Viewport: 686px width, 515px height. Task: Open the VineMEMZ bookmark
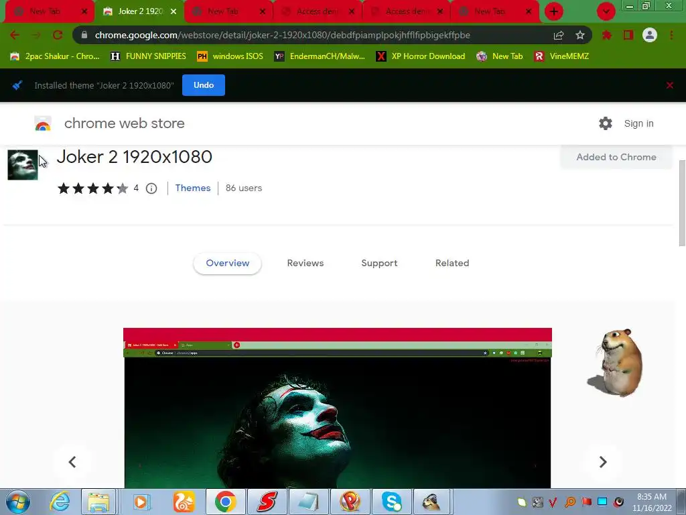pyautogui.click(x=562, y=56)
